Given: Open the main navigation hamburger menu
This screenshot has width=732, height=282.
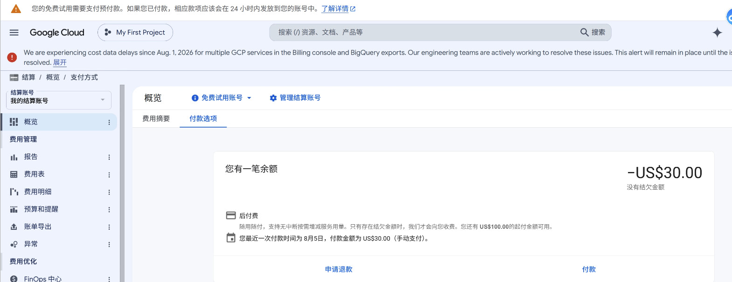Looking at the screenshot, I should point(14,33).
